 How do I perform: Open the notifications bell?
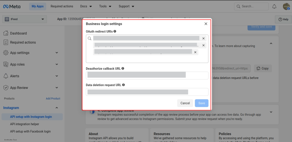click(x=274, y=7)
